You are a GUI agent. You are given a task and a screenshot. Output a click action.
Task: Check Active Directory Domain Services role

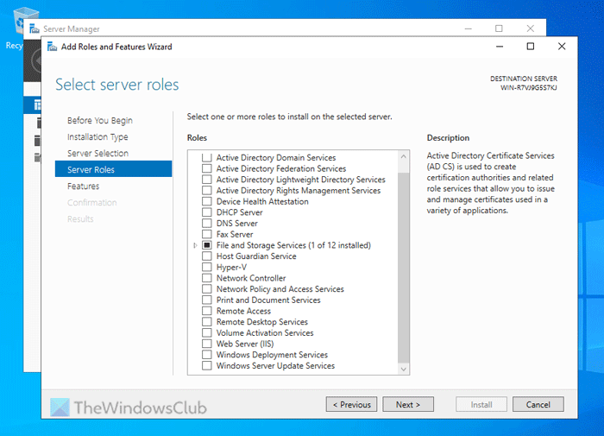click(x=207, y=158)
